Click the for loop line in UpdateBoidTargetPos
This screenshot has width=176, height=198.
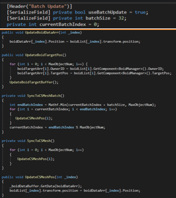click(49, 64)
